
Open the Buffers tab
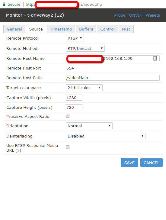86,29
